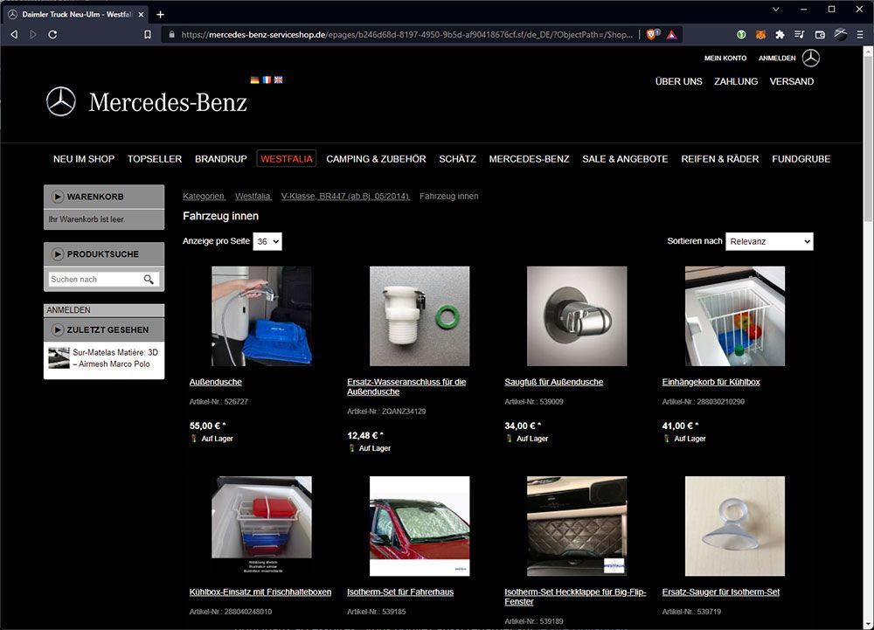
Task: Click the Warenkorb arrow icon
Action: pyautogui.click(x=58, y=197)
